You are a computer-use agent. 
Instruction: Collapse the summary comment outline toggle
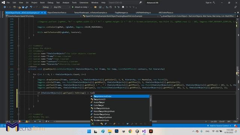(x=18, y=46)
